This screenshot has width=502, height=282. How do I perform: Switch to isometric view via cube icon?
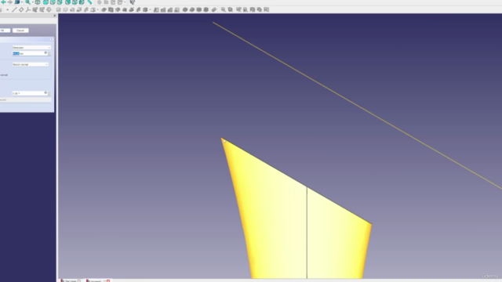(38, 2)
